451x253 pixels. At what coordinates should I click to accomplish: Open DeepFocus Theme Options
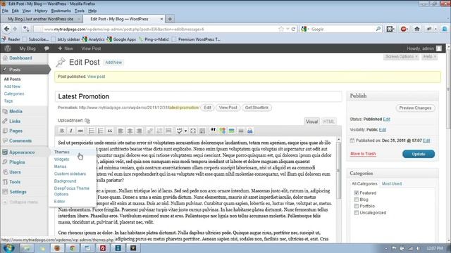pyautogui.click(x=72, y=191)
